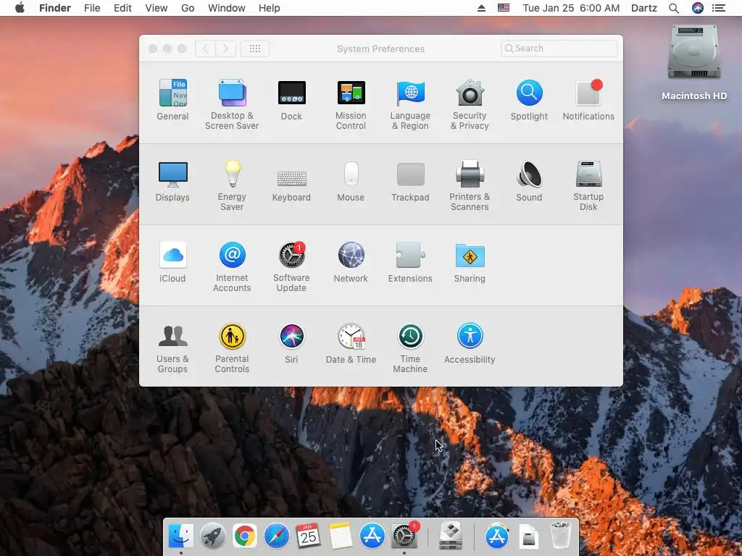Open Language & Region preferences

pos(410,104)
